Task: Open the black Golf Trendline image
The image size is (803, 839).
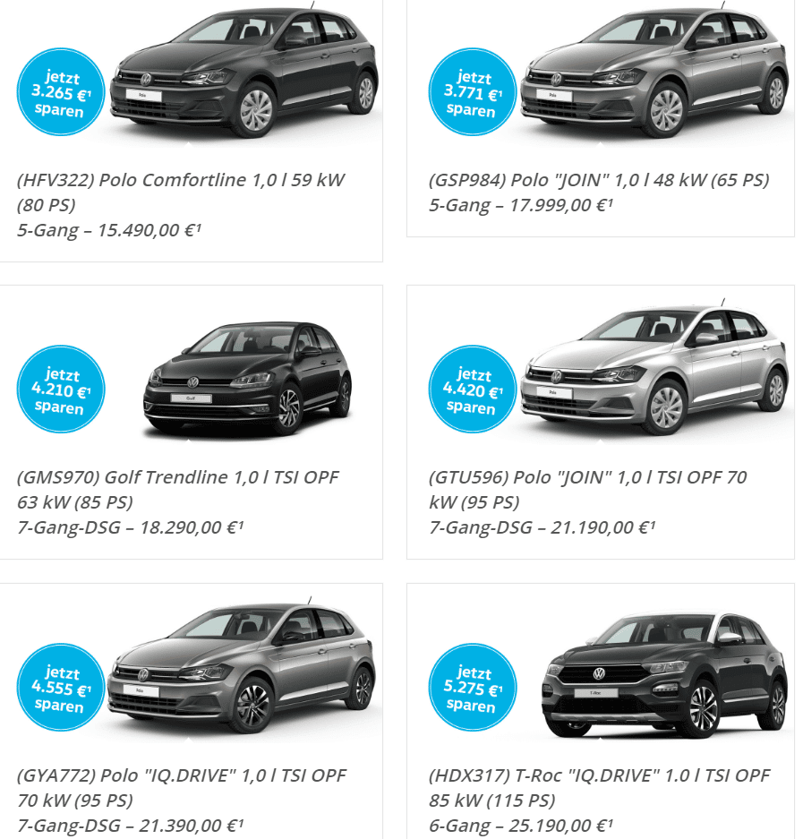Action: click(x=248, y=378)
